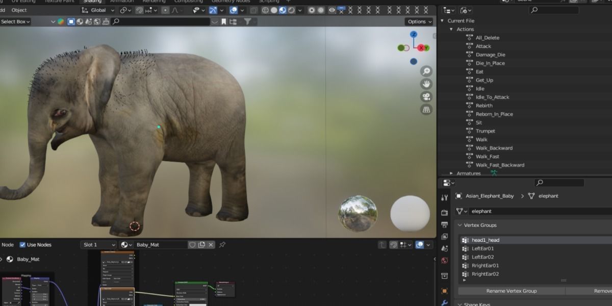Viewport: 612px width, 306px height.
Task: Click the mesh data icon before elephant breadcrumb
Action: point(531,196)
